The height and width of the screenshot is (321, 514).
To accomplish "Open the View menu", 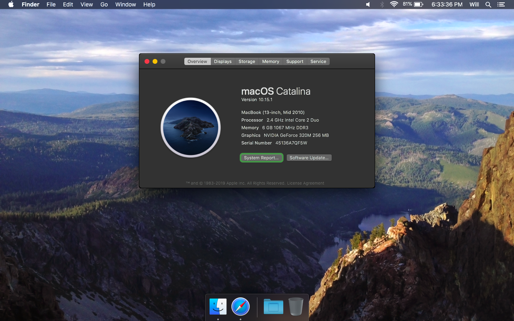I will point(87,4).
